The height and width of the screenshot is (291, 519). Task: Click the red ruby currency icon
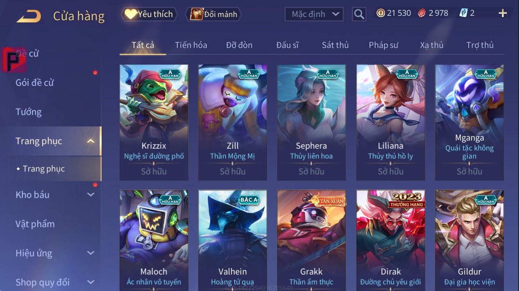tap(422, 13)
